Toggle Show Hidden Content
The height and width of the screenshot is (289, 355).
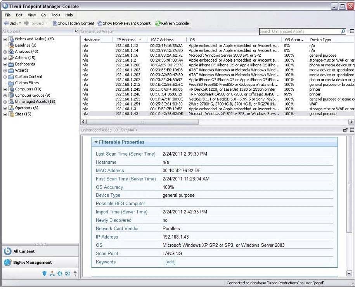(x=73, y=23)
